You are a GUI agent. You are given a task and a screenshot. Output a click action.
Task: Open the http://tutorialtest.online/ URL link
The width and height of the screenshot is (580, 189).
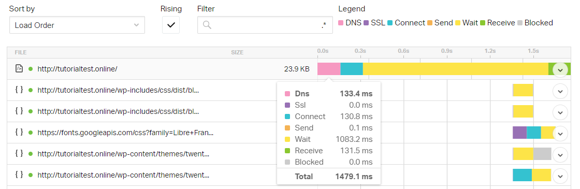pyautogui.click(x=77, y=69)
